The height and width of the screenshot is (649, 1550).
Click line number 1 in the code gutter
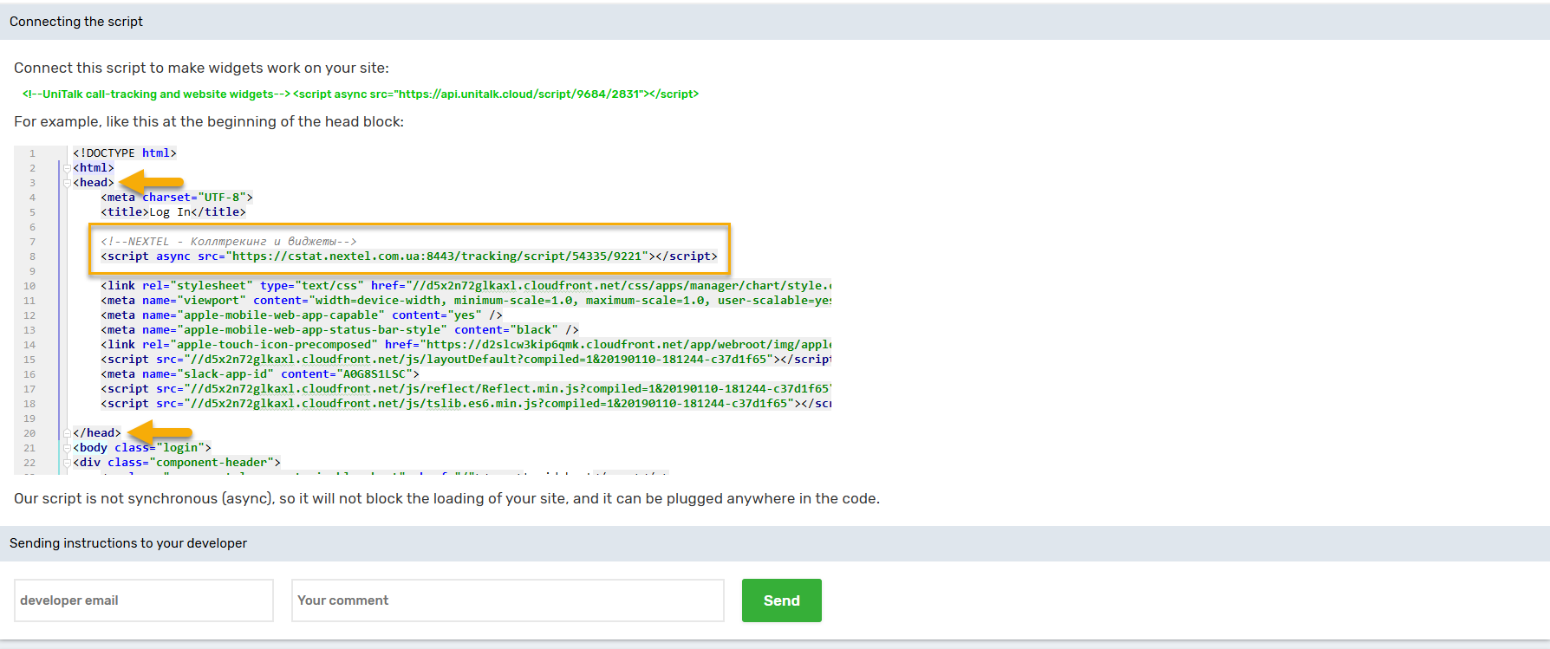(x=32, y=153)
